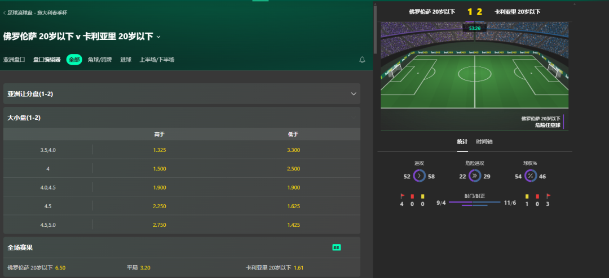Select the 全部 filter pill
The image size is (609, 278).
point(74,60)
